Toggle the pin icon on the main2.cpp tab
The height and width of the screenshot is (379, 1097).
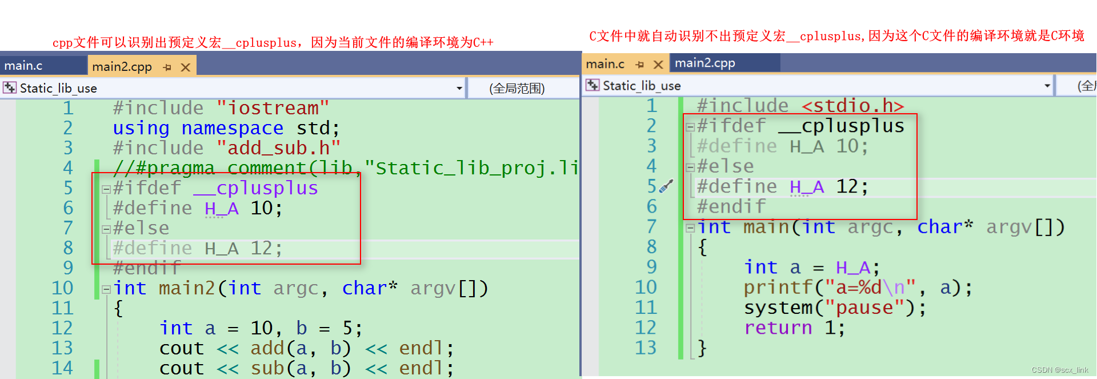pyautogui.click(x=167, y=67)
